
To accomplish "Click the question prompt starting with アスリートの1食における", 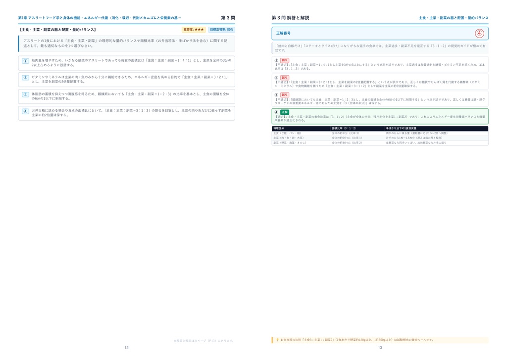I will 125,43.
